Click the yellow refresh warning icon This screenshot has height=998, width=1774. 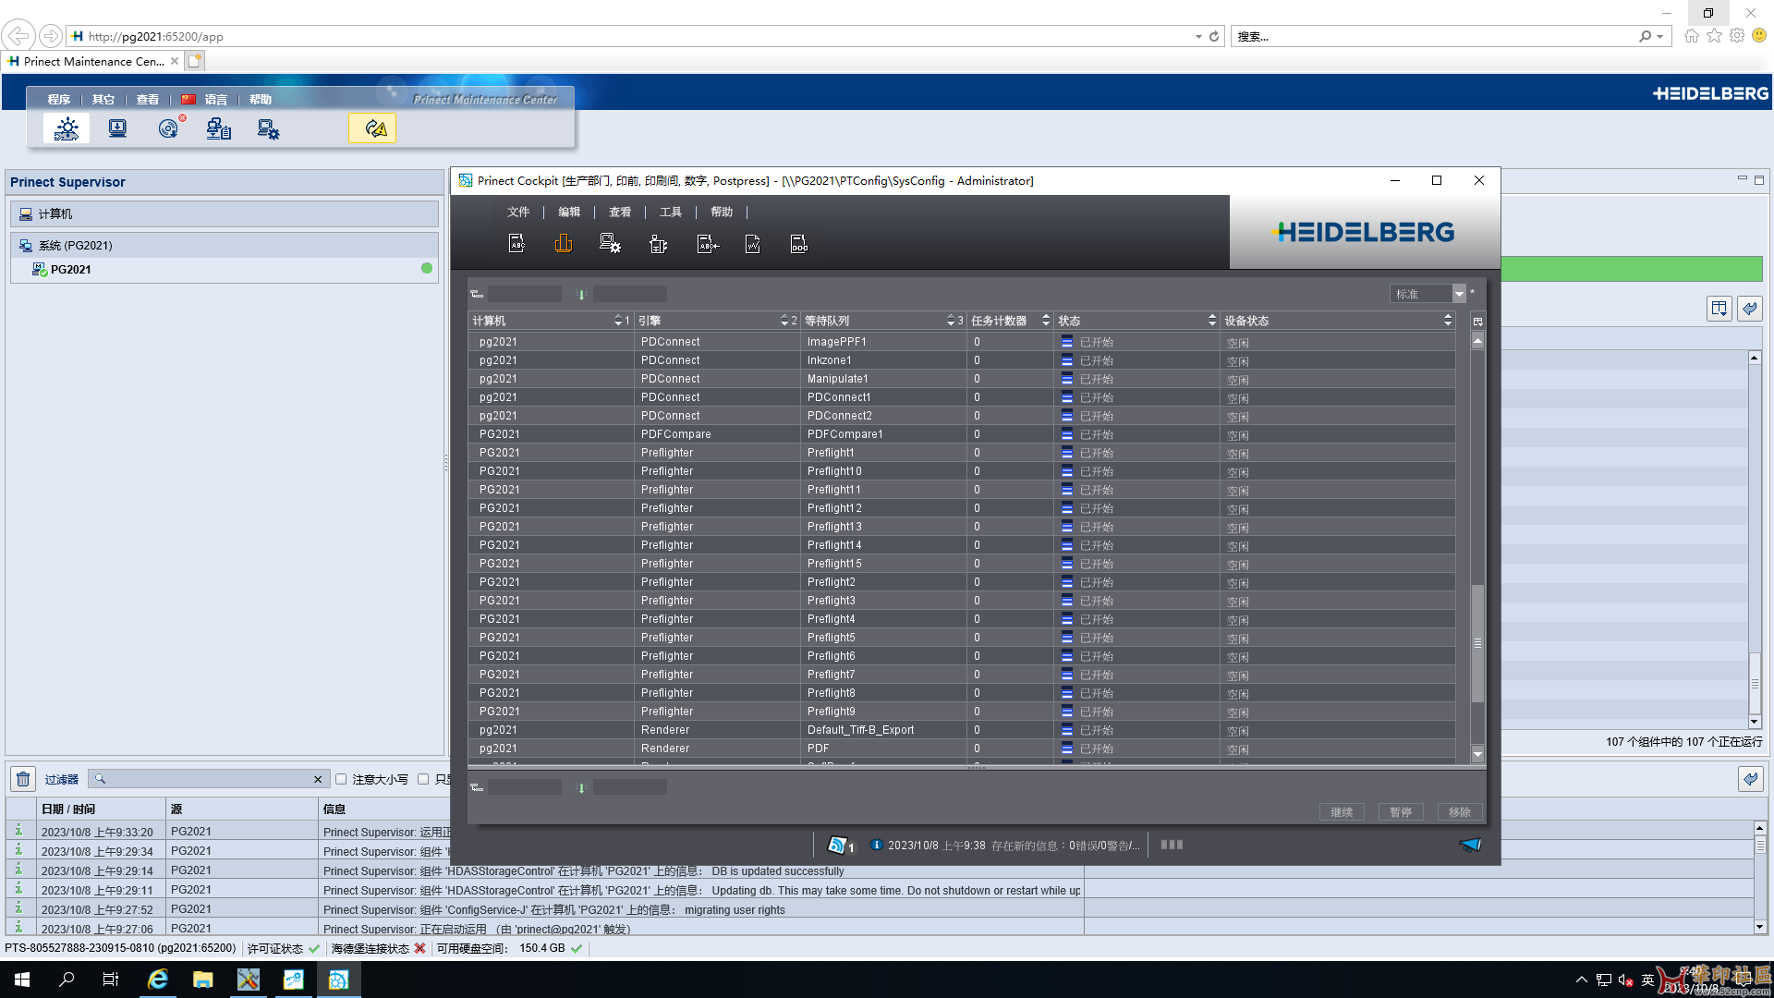coord(373,128)
